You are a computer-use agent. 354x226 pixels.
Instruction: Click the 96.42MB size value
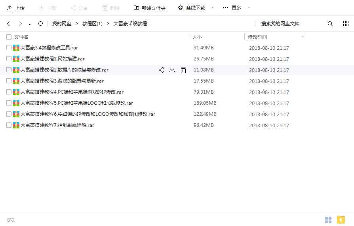click(x=204, y=125)
